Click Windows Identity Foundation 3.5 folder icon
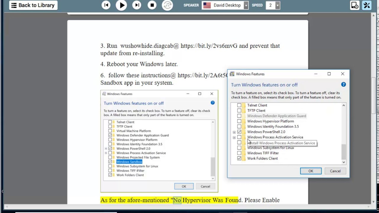 [x=244, y=127]
